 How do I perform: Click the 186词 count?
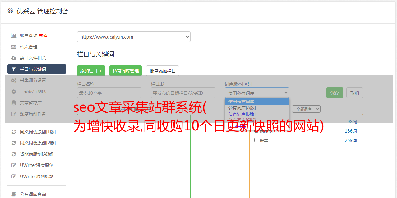(x=351, y=131)
